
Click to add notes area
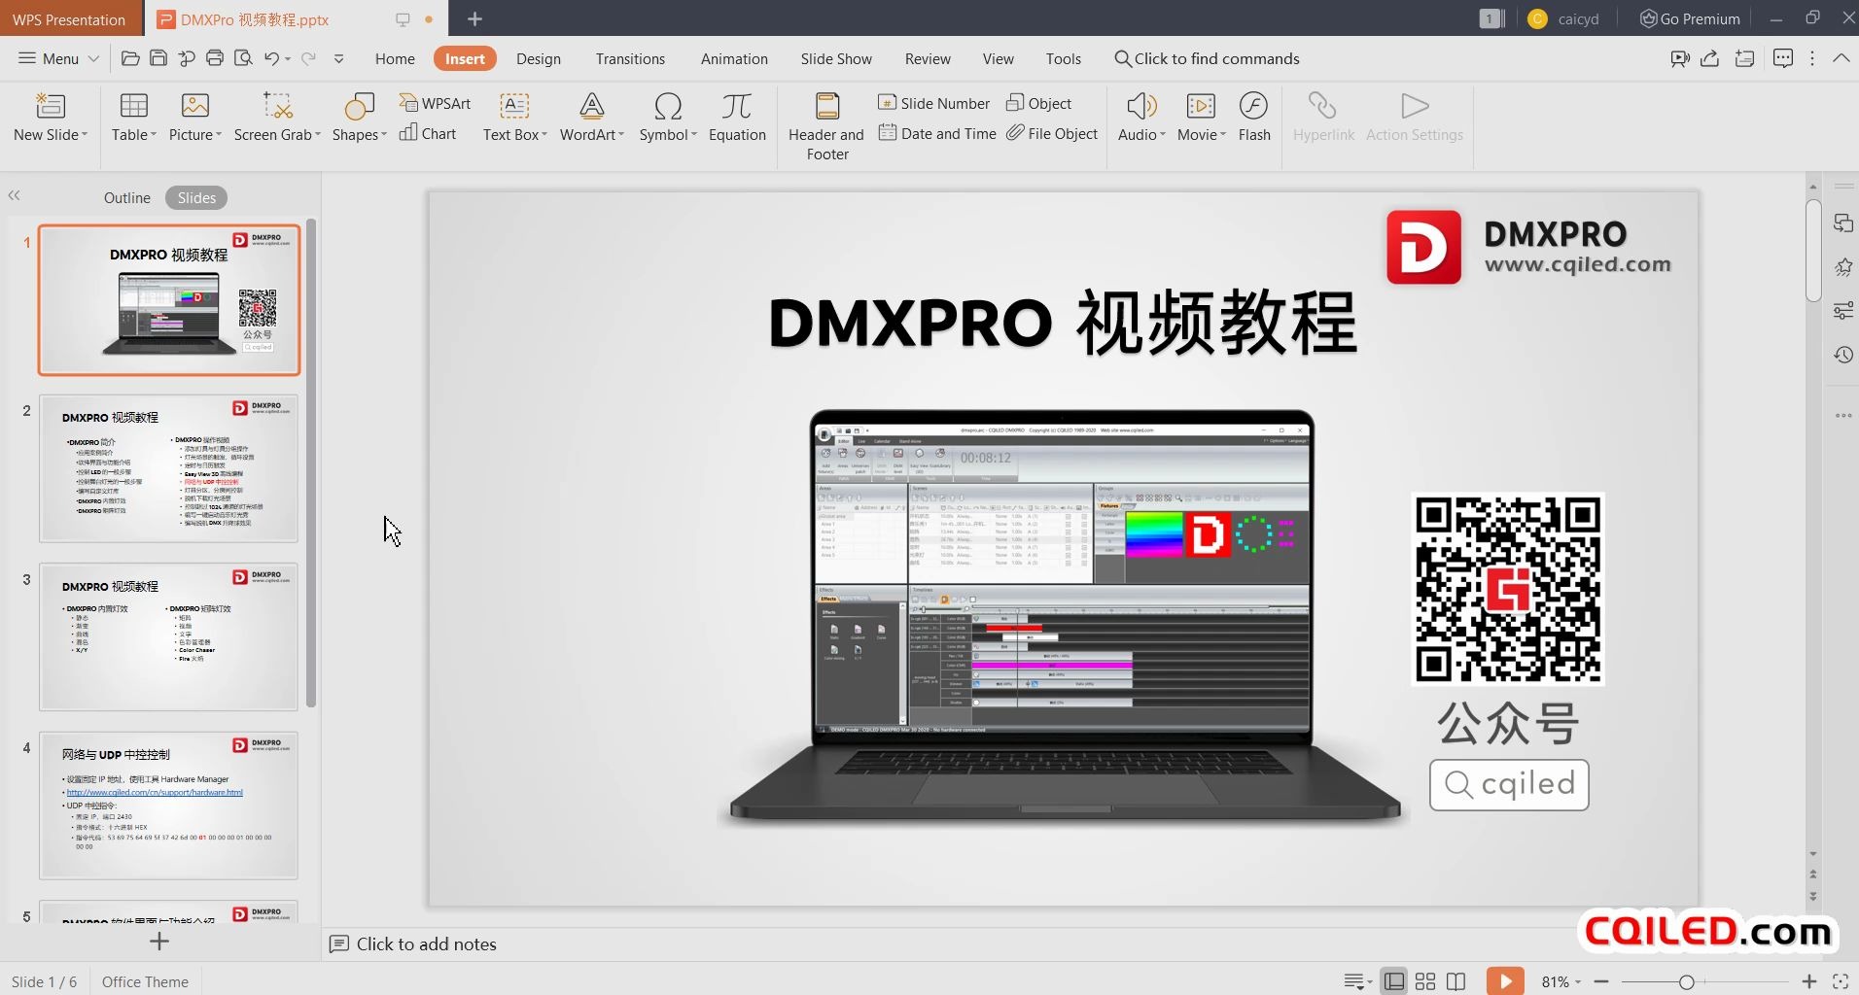pyautogui.click(x=426, y=944)
